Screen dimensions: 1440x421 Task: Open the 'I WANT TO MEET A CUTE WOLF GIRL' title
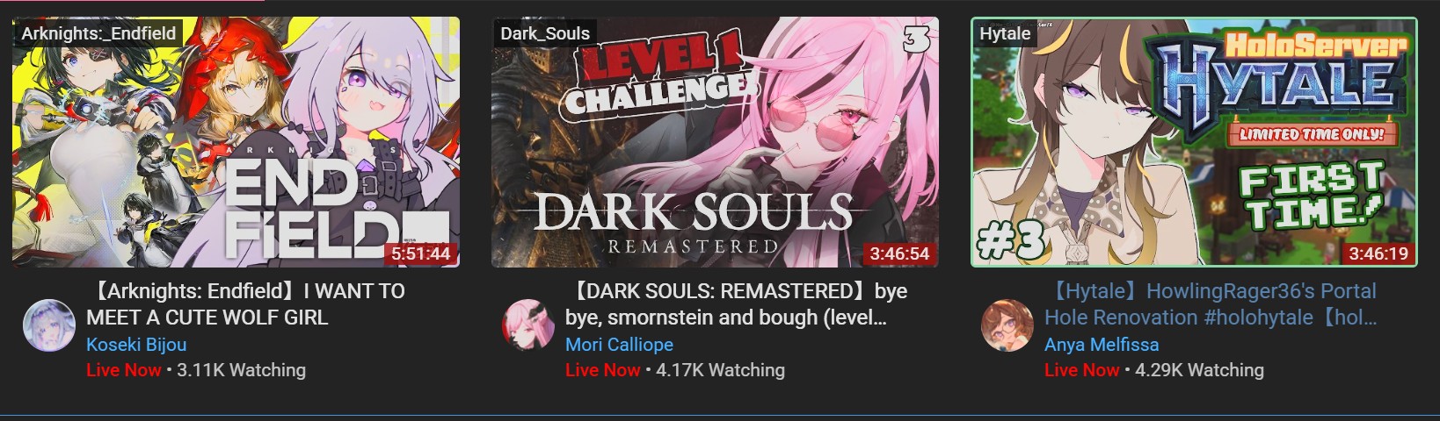click(x=245, y=304)
